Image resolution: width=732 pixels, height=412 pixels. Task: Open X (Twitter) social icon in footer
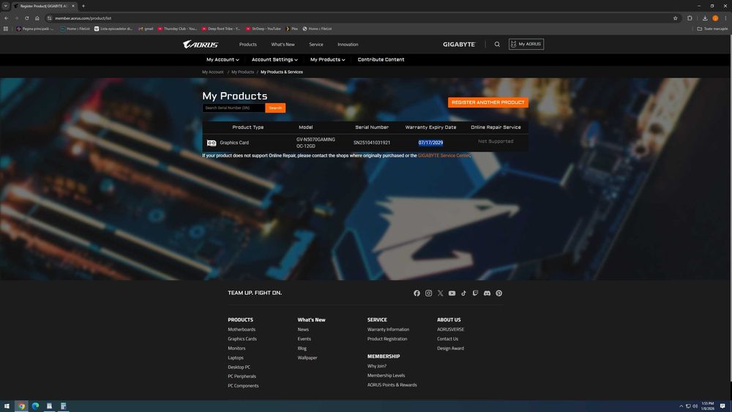[x=440, y=293]
